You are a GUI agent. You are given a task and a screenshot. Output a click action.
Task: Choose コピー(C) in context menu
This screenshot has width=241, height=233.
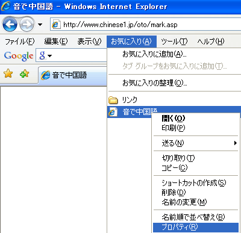click(x=175, y=167)
